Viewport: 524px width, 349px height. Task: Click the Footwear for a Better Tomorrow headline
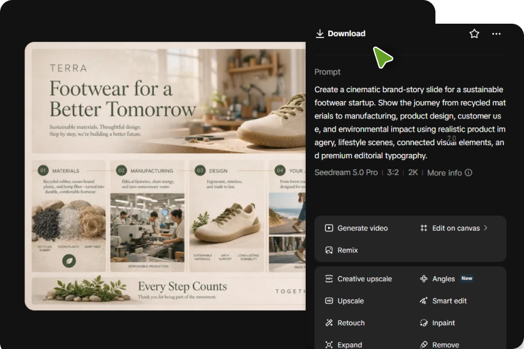coord(122,99)
